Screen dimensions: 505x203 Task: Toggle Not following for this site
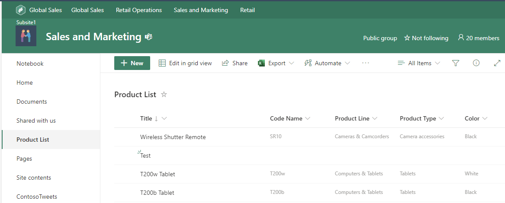(426, 38)
